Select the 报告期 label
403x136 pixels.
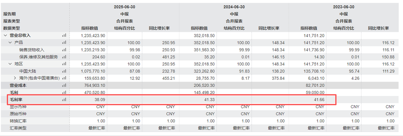coord(9,14)
